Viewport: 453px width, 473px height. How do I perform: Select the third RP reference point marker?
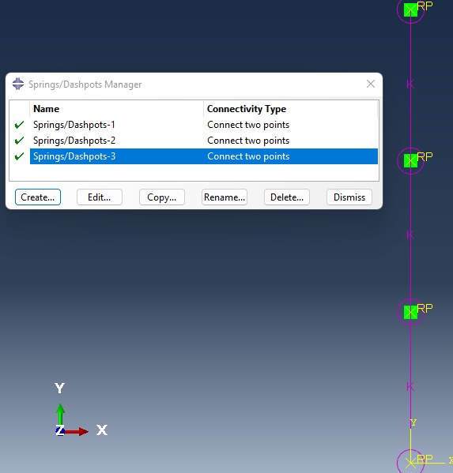[x=410, y=312]
